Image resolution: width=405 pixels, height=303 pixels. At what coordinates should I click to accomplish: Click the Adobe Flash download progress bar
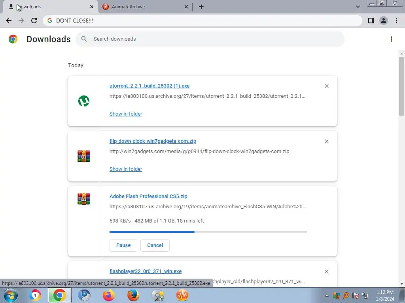[208, 232]
